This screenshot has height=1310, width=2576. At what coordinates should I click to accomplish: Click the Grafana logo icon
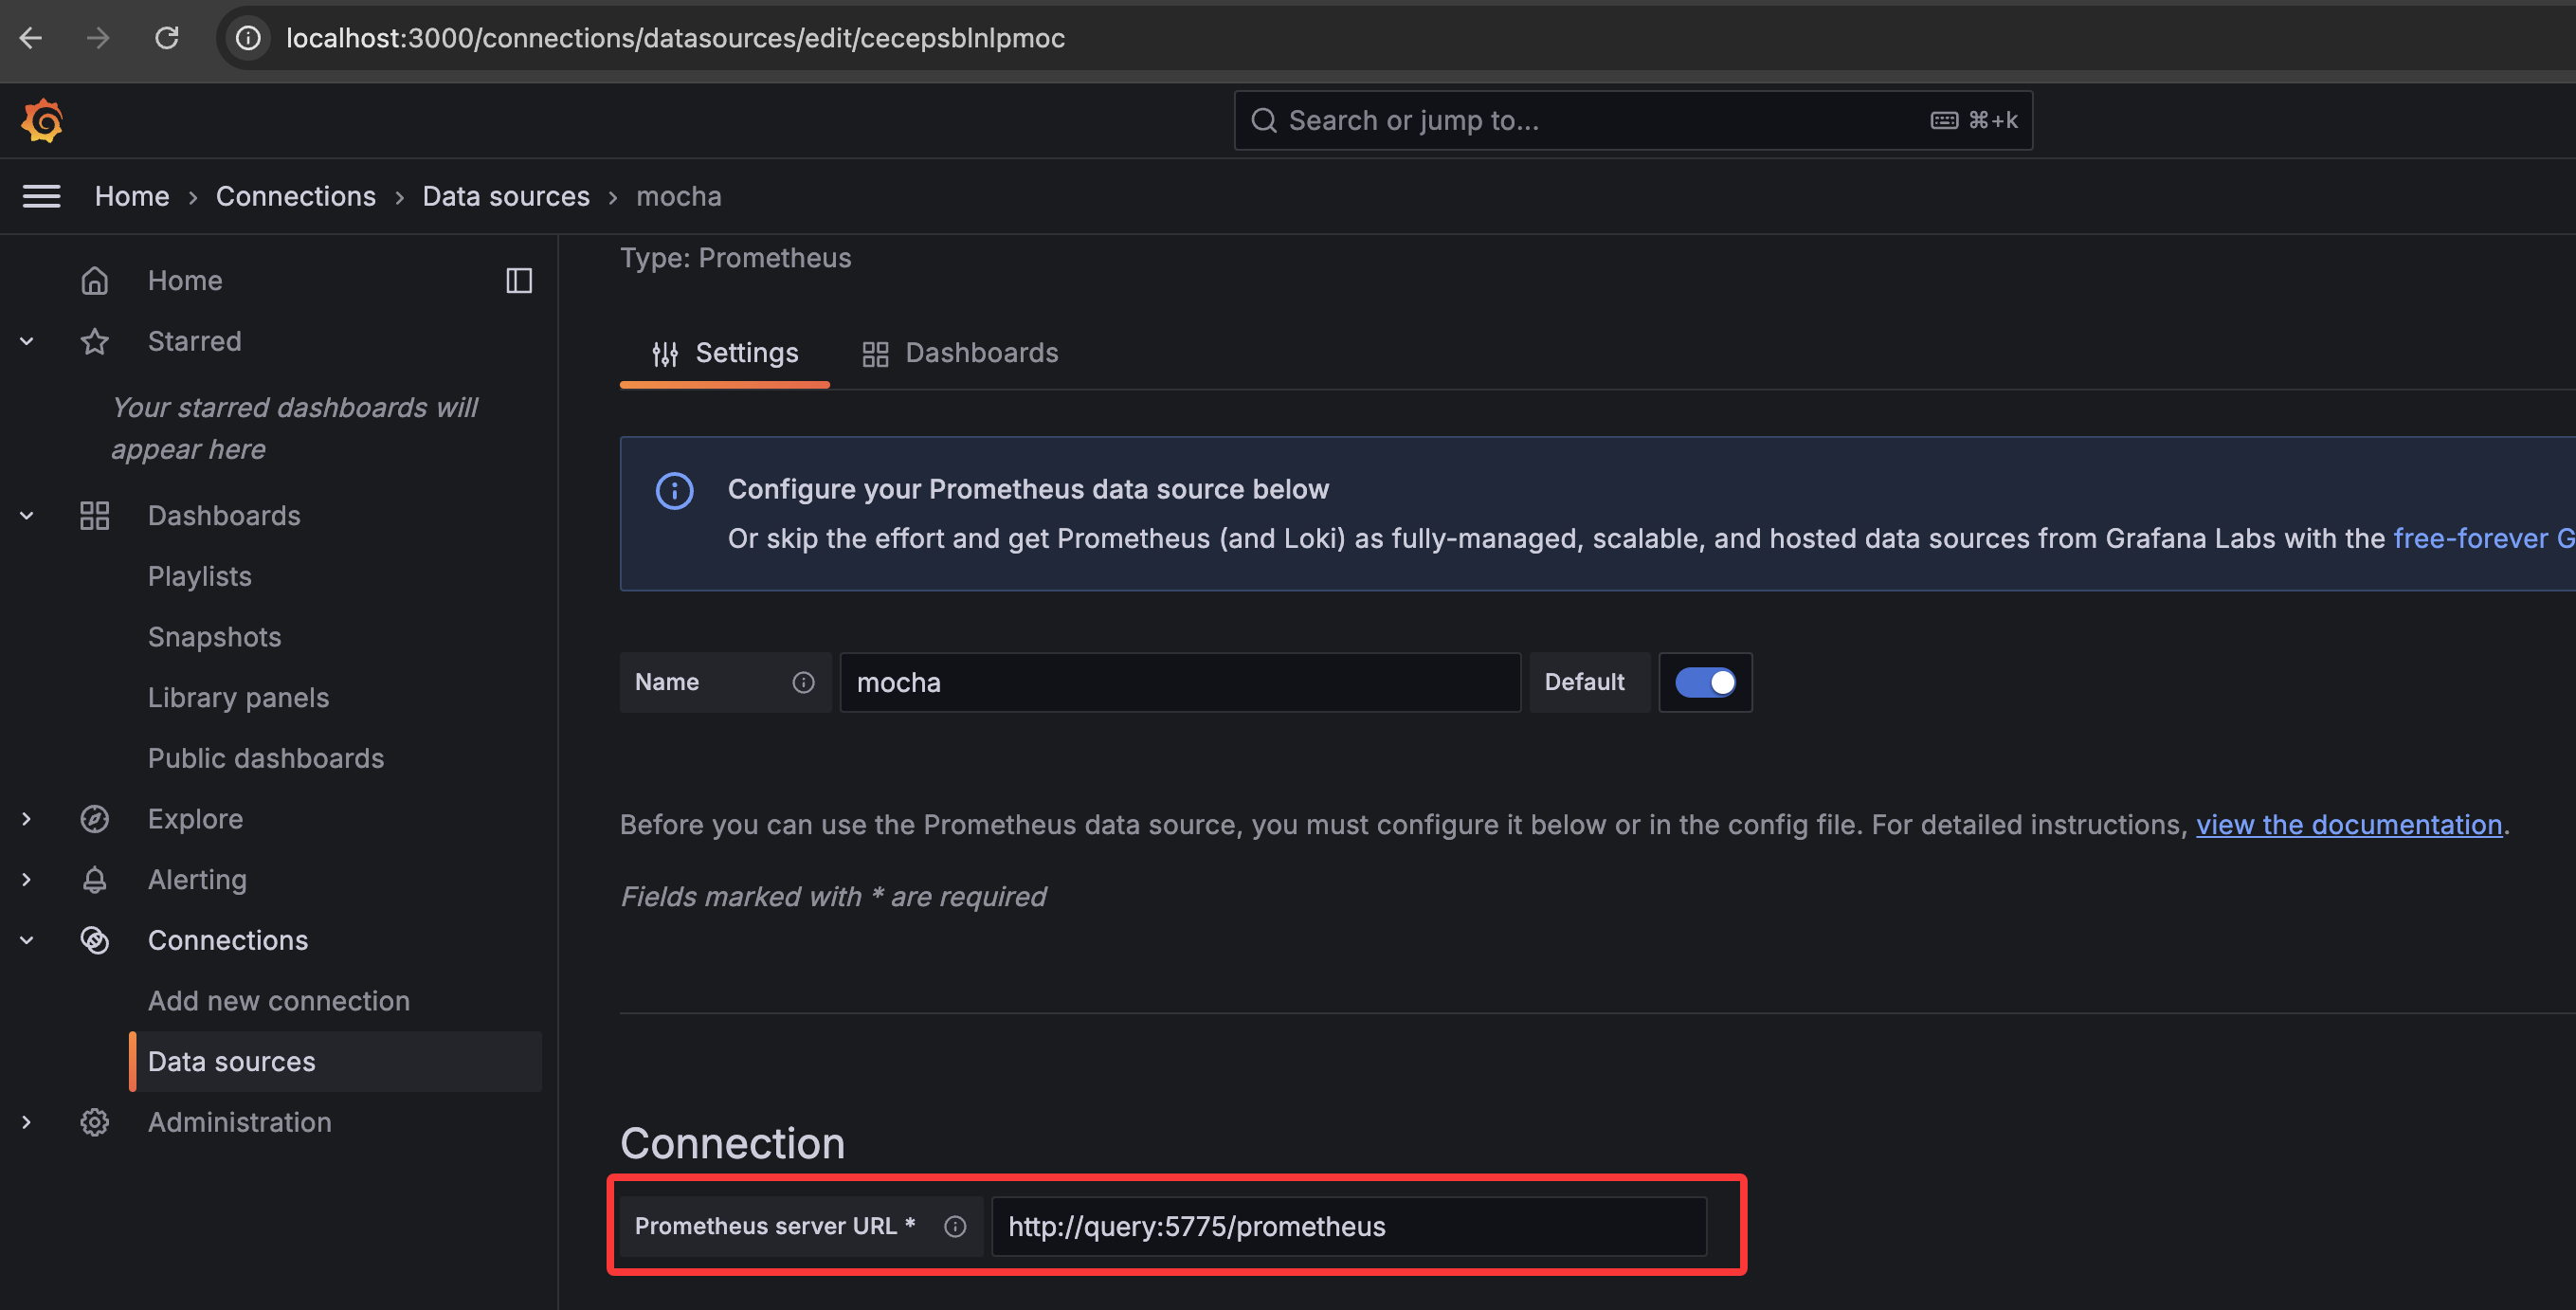click(42, 121)
